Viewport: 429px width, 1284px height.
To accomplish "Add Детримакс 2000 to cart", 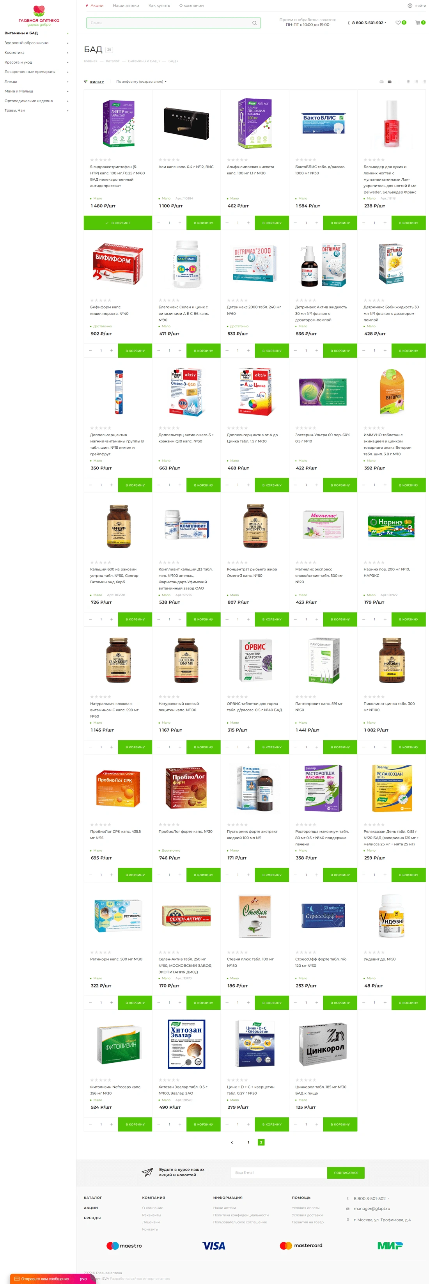I will point(272,350).
